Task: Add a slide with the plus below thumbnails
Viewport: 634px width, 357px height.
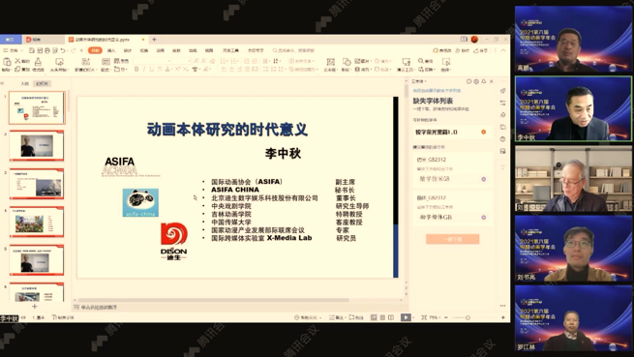Action: click(35, 307)
